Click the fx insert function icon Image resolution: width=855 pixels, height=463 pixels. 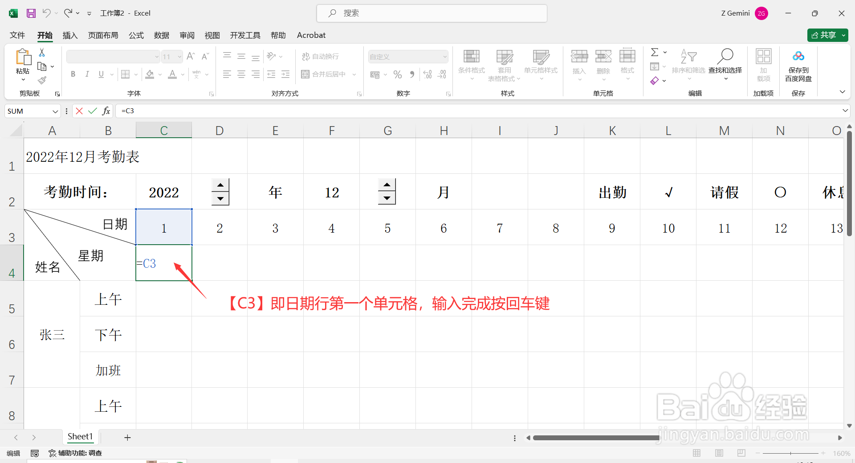click(x=106, y=111)
